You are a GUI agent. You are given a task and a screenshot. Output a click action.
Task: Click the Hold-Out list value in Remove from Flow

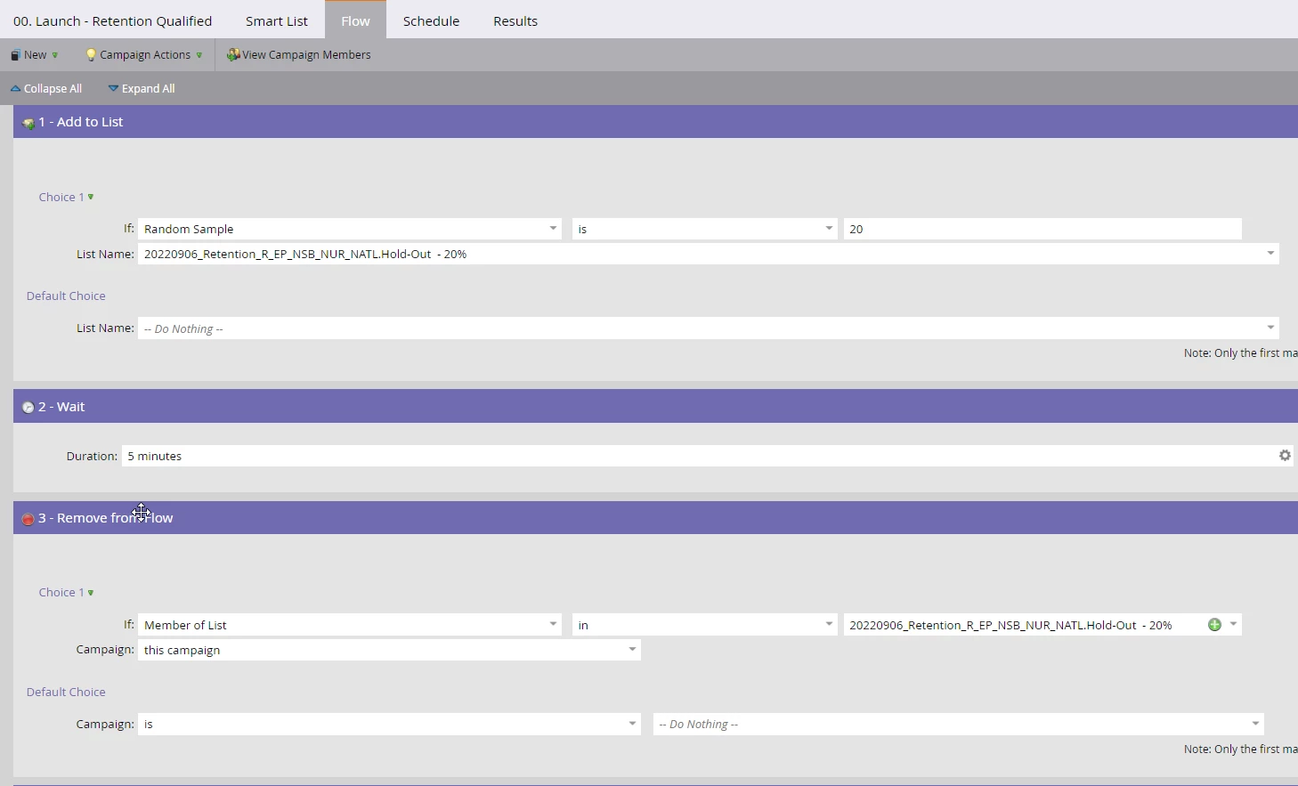1010,625
